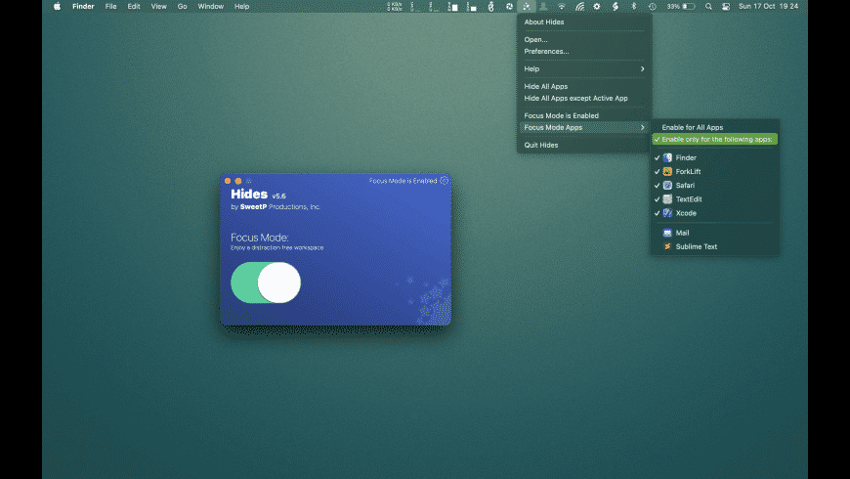The width and height of the screenshot is (850, 479).
Task: Click the Finder app icon in list
Action: click(667, 157)
